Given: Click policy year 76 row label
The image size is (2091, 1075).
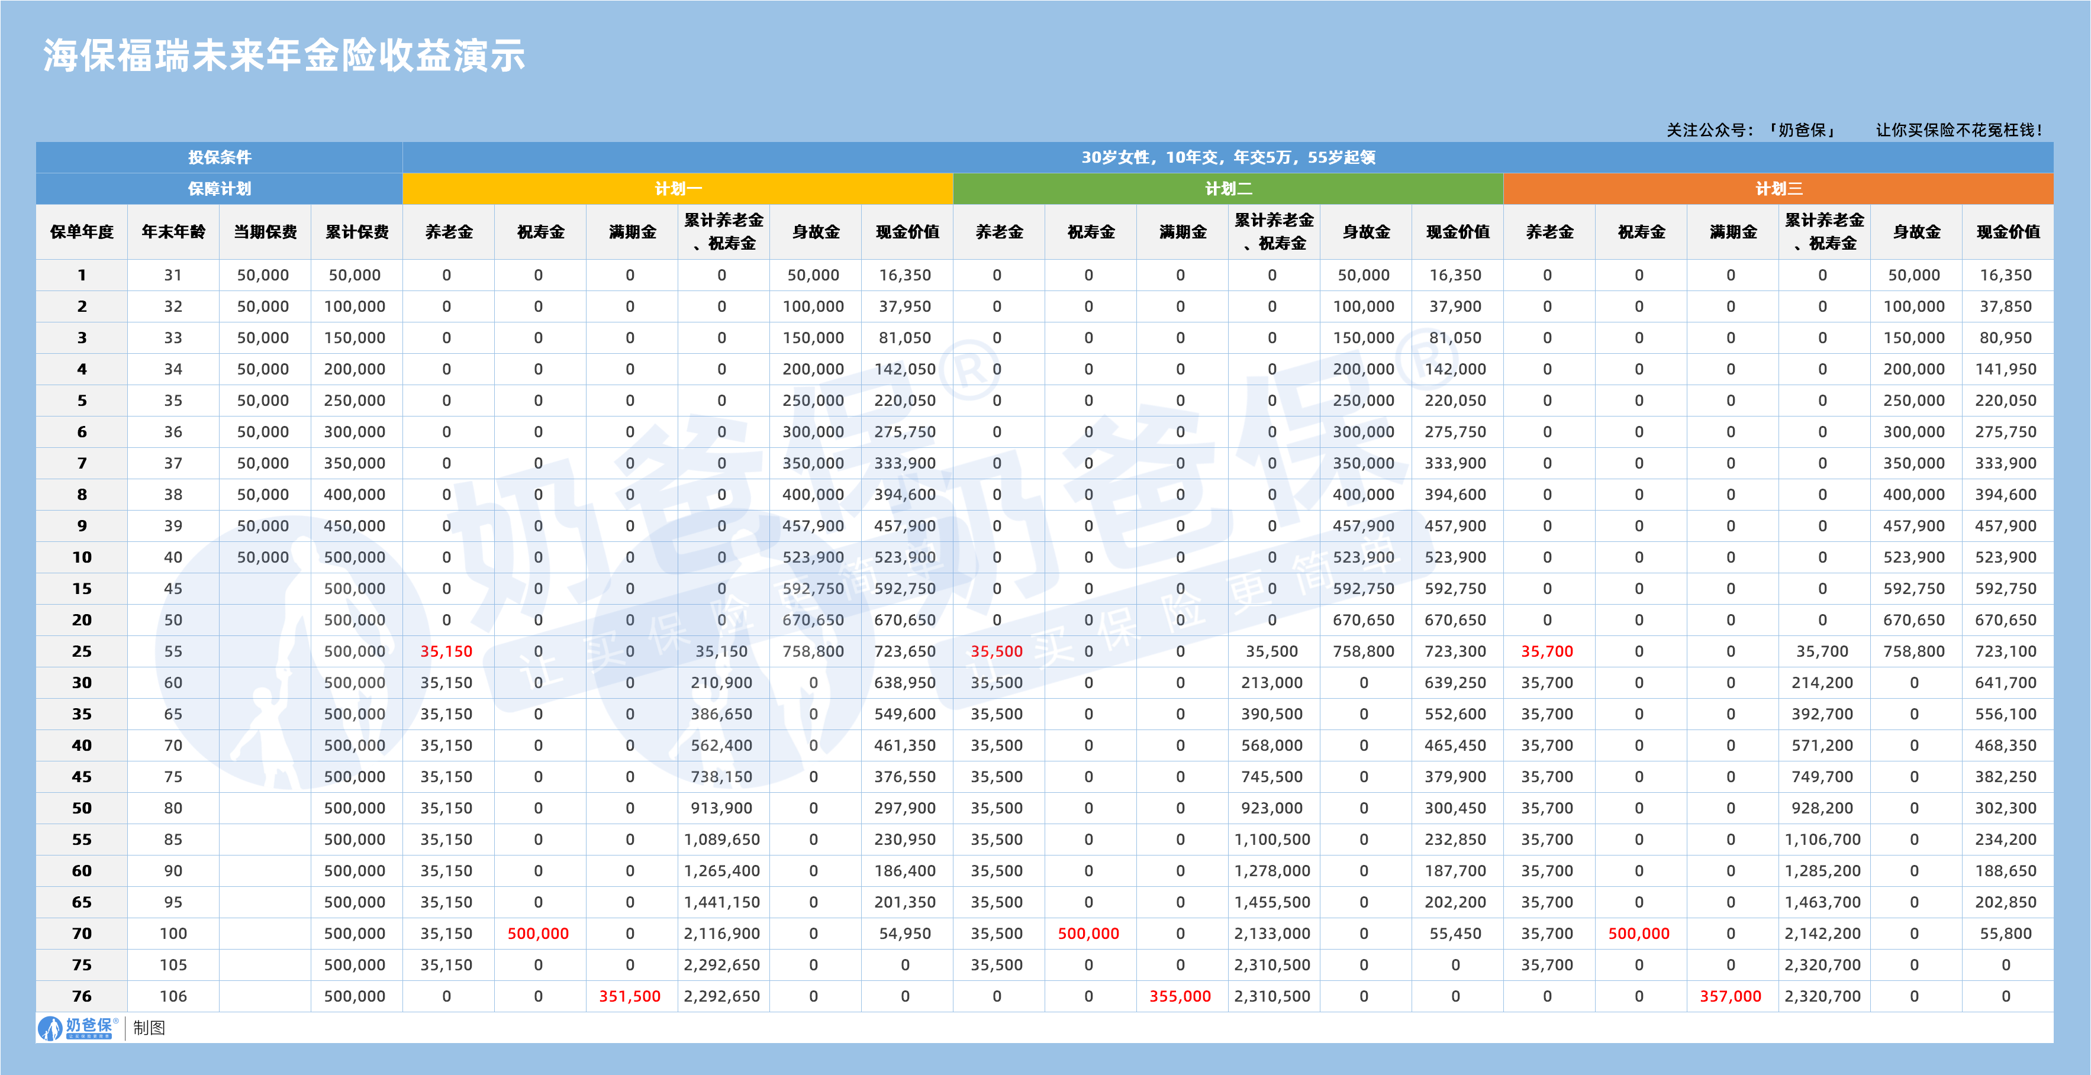Looking at the screenshot, I should coord(82,996).
